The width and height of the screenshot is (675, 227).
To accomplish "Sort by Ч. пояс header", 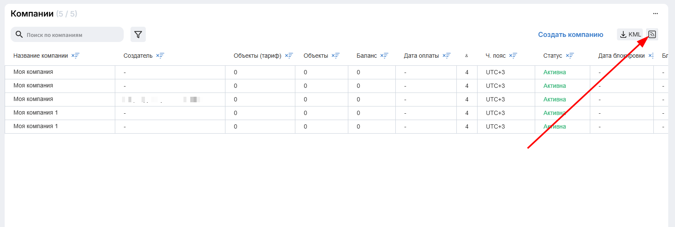I will pyautogui.click(x=496, y=56).
